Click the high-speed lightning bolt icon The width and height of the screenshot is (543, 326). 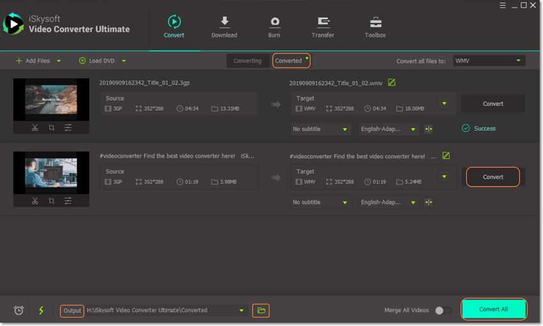pos(42,311)
